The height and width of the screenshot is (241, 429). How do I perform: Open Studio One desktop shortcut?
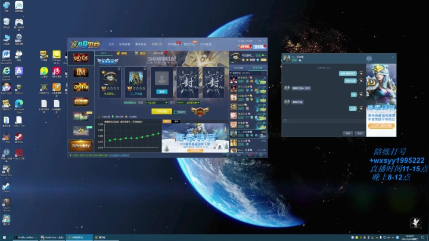point(7,172)
